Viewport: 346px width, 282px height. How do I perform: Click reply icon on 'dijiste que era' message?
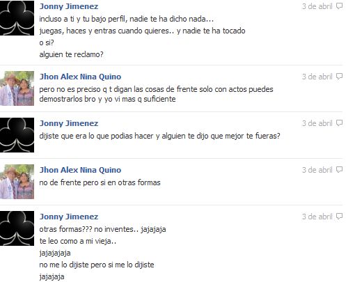[x=340, y=123]
